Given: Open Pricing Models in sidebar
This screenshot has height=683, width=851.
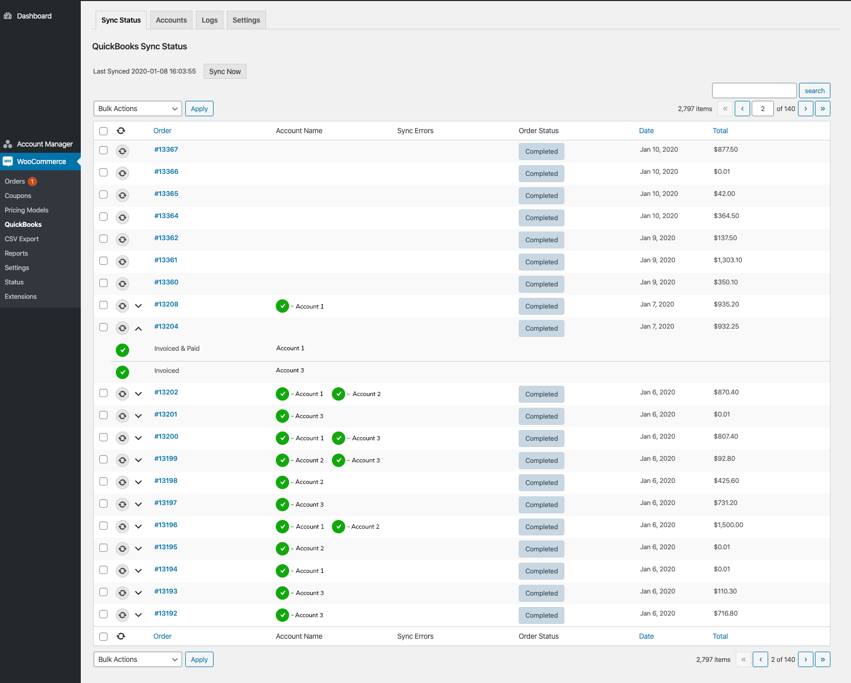Looking at the screenshot, I should pyautogui.click(x=26, y=210).
